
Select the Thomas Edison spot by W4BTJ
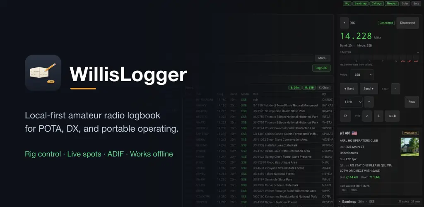coord(259,123)
